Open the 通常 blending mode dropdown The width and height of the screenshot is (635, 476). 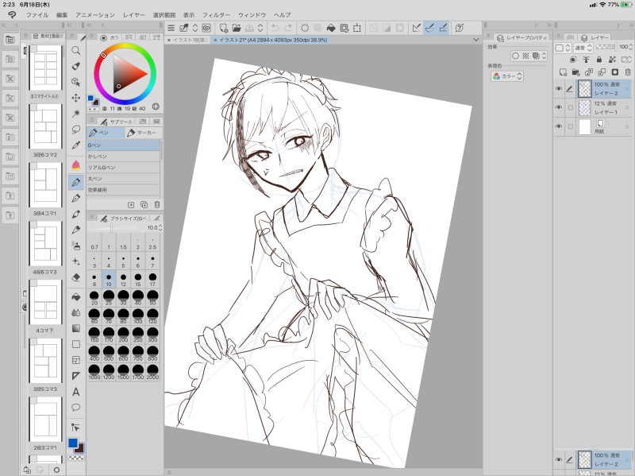click(x=583, y=48)
